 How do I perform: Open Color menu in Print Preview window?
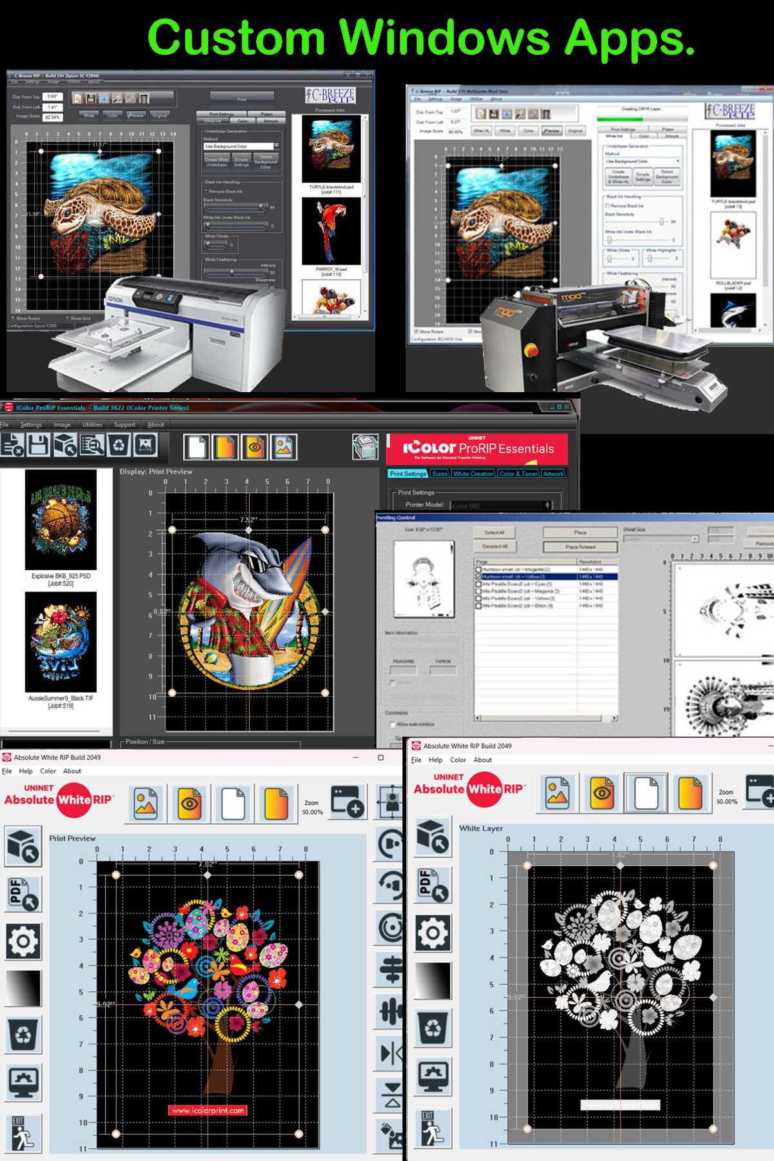pos(48,771)
